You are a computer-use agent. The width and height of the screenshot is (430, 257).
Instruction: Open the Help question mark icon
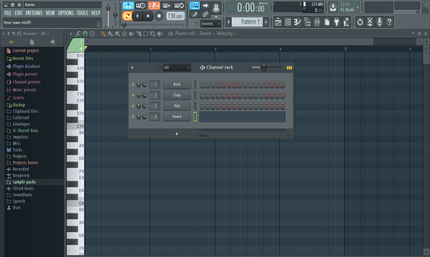click(x=389, y=22)
